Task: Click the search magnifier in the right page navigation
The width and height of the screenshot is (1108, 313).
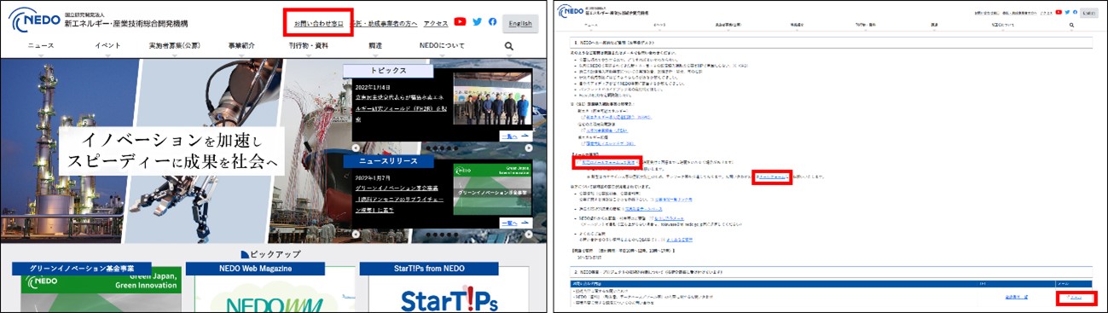Action: (1071, 26)
